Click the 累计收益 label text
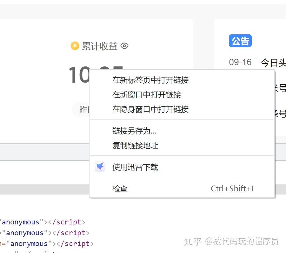 100,46
